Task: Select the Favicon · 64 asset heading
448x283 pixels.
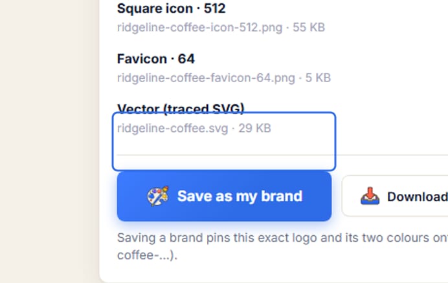Action: coord(156,59)
